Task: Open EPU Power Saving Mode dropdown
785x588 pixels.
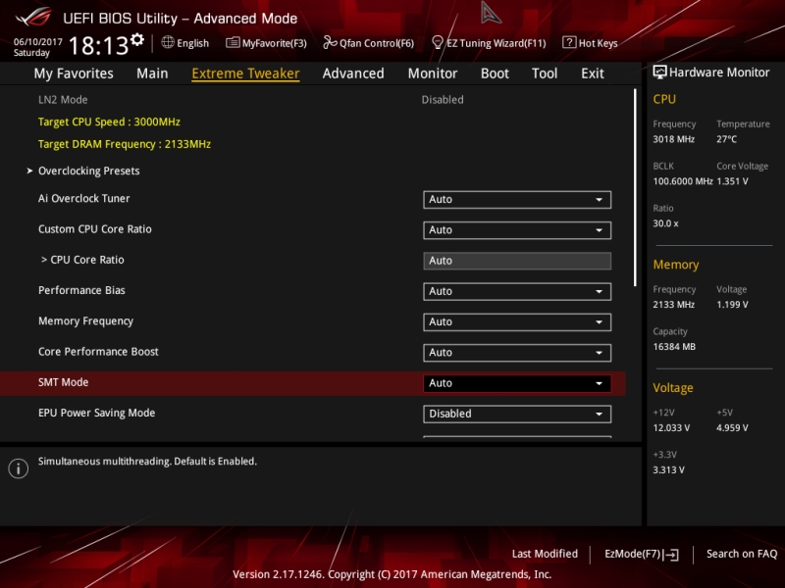Action: [517, 414]
